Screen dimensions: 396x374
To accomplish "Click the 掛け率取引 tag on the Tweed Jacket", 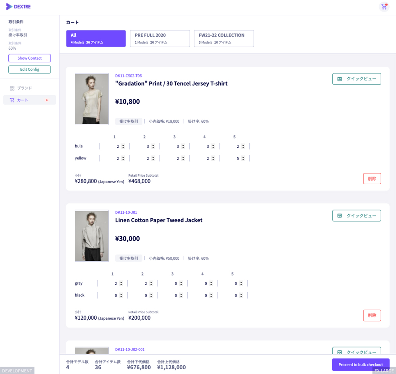I will pos(128,258).
